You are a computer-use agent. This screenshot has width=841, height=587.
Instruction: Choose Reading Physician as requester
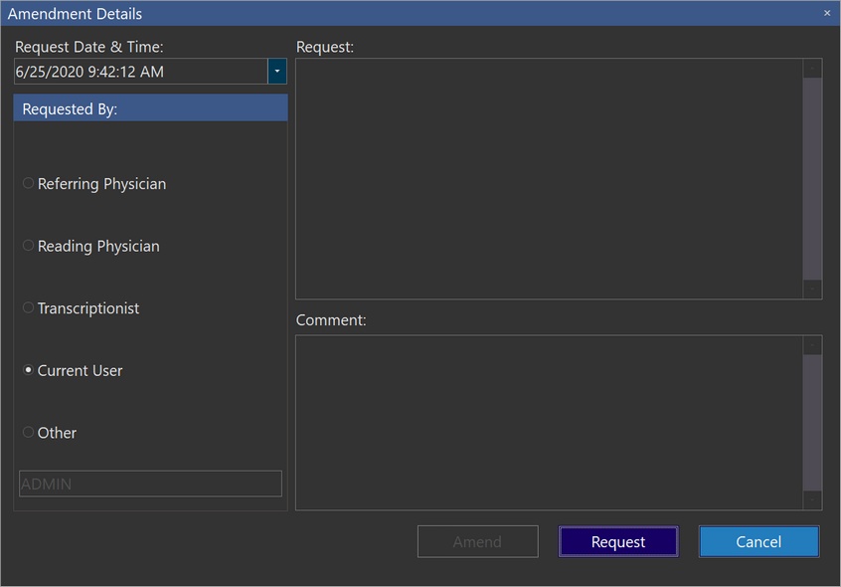pyautogui.click(x=29, y=246)
